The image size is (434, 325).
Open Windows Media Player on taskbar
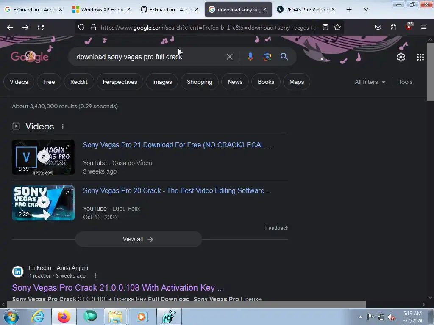[x=142, y=317]
